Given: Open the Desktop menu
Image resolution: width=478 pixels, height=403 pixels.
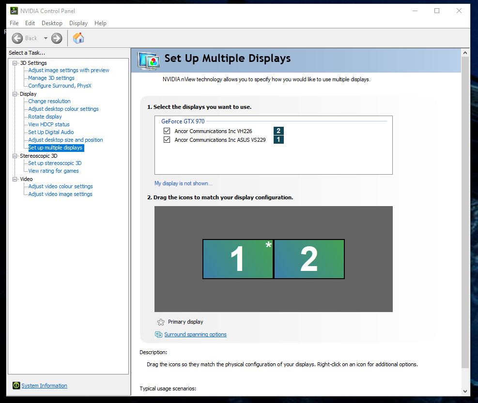Looking at the screenshot, I should pos(52,23).
